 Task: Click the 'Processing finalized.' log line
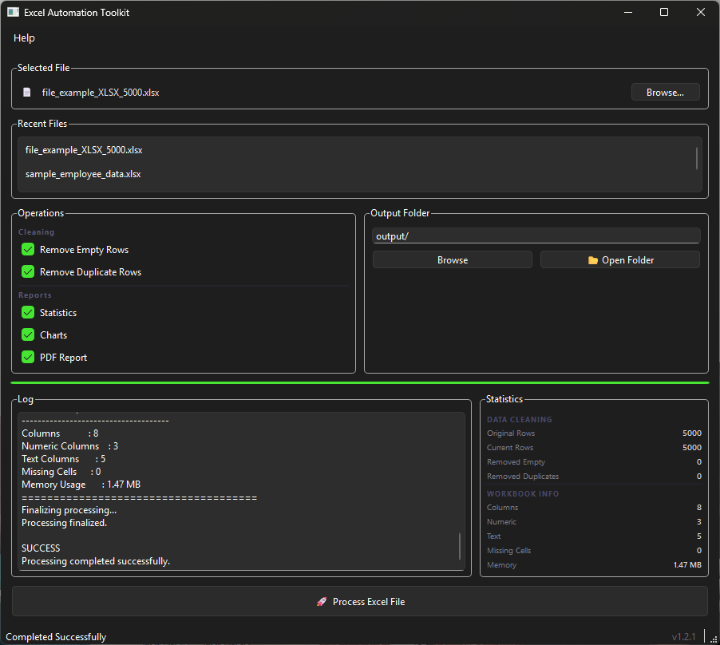coord(64,523)
